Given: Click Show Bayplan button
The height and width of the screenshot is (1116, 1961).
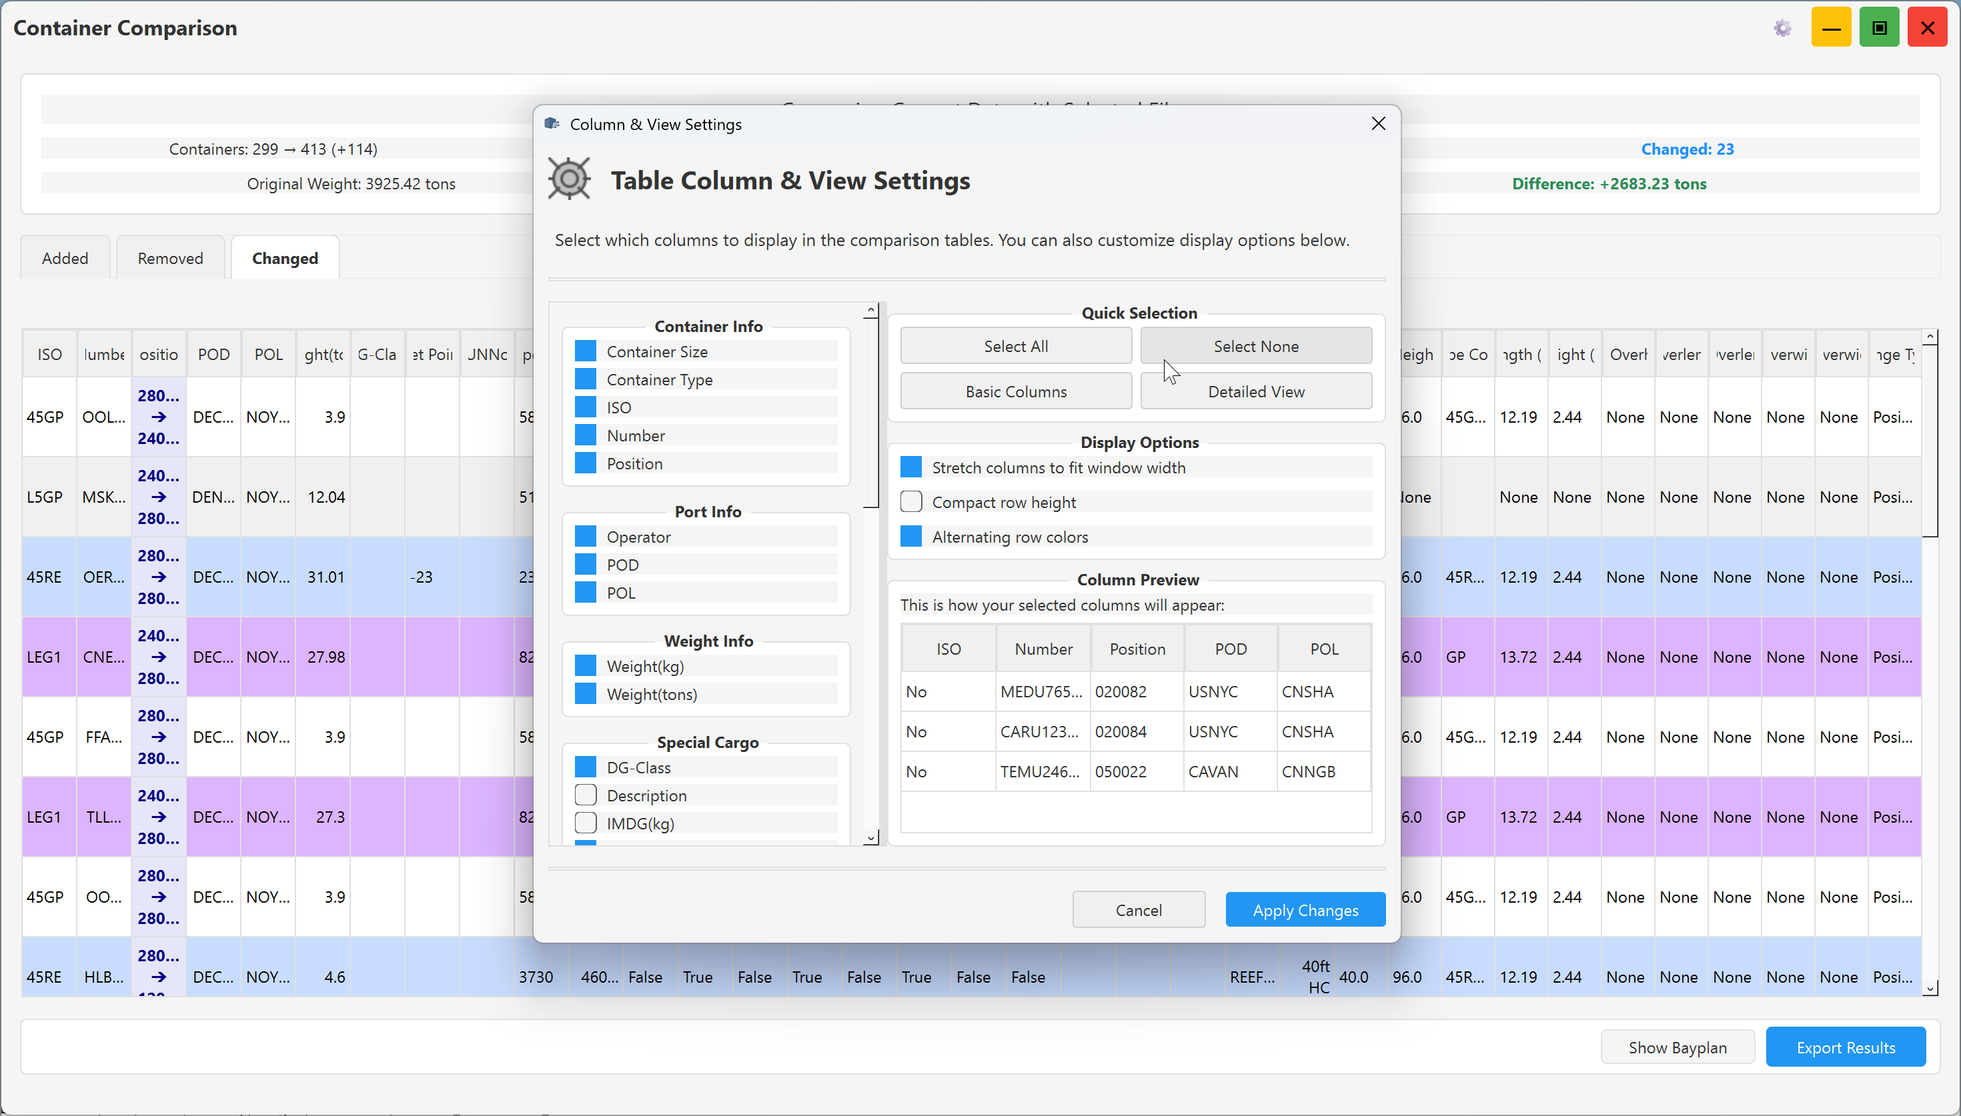Looking at the screenshot, I should tap(1678, 1047).
